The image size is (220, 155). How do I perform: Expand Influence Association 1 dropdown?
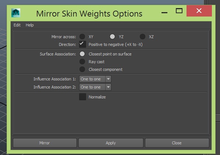[x=95, y=79]
